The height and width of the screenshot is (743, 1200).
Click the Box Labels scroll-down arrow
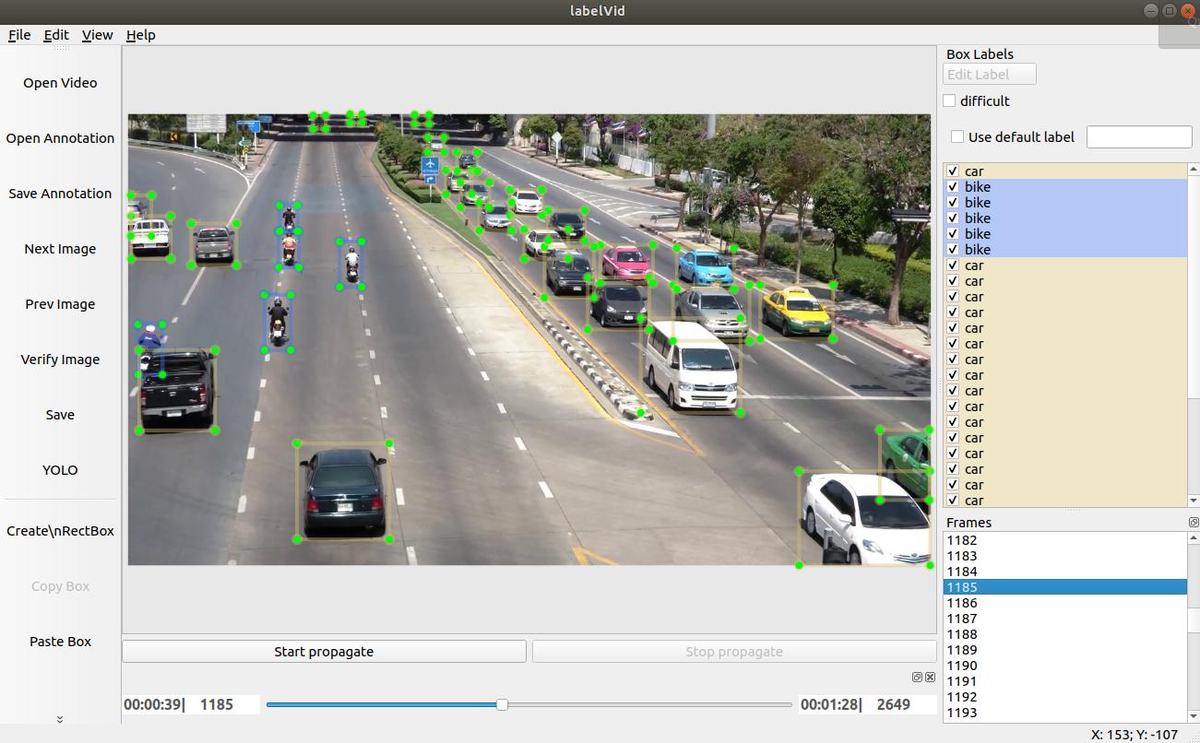pos(1194,501)
